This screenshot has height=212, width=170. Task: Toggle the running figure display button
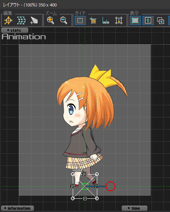[x=148, y=20]
